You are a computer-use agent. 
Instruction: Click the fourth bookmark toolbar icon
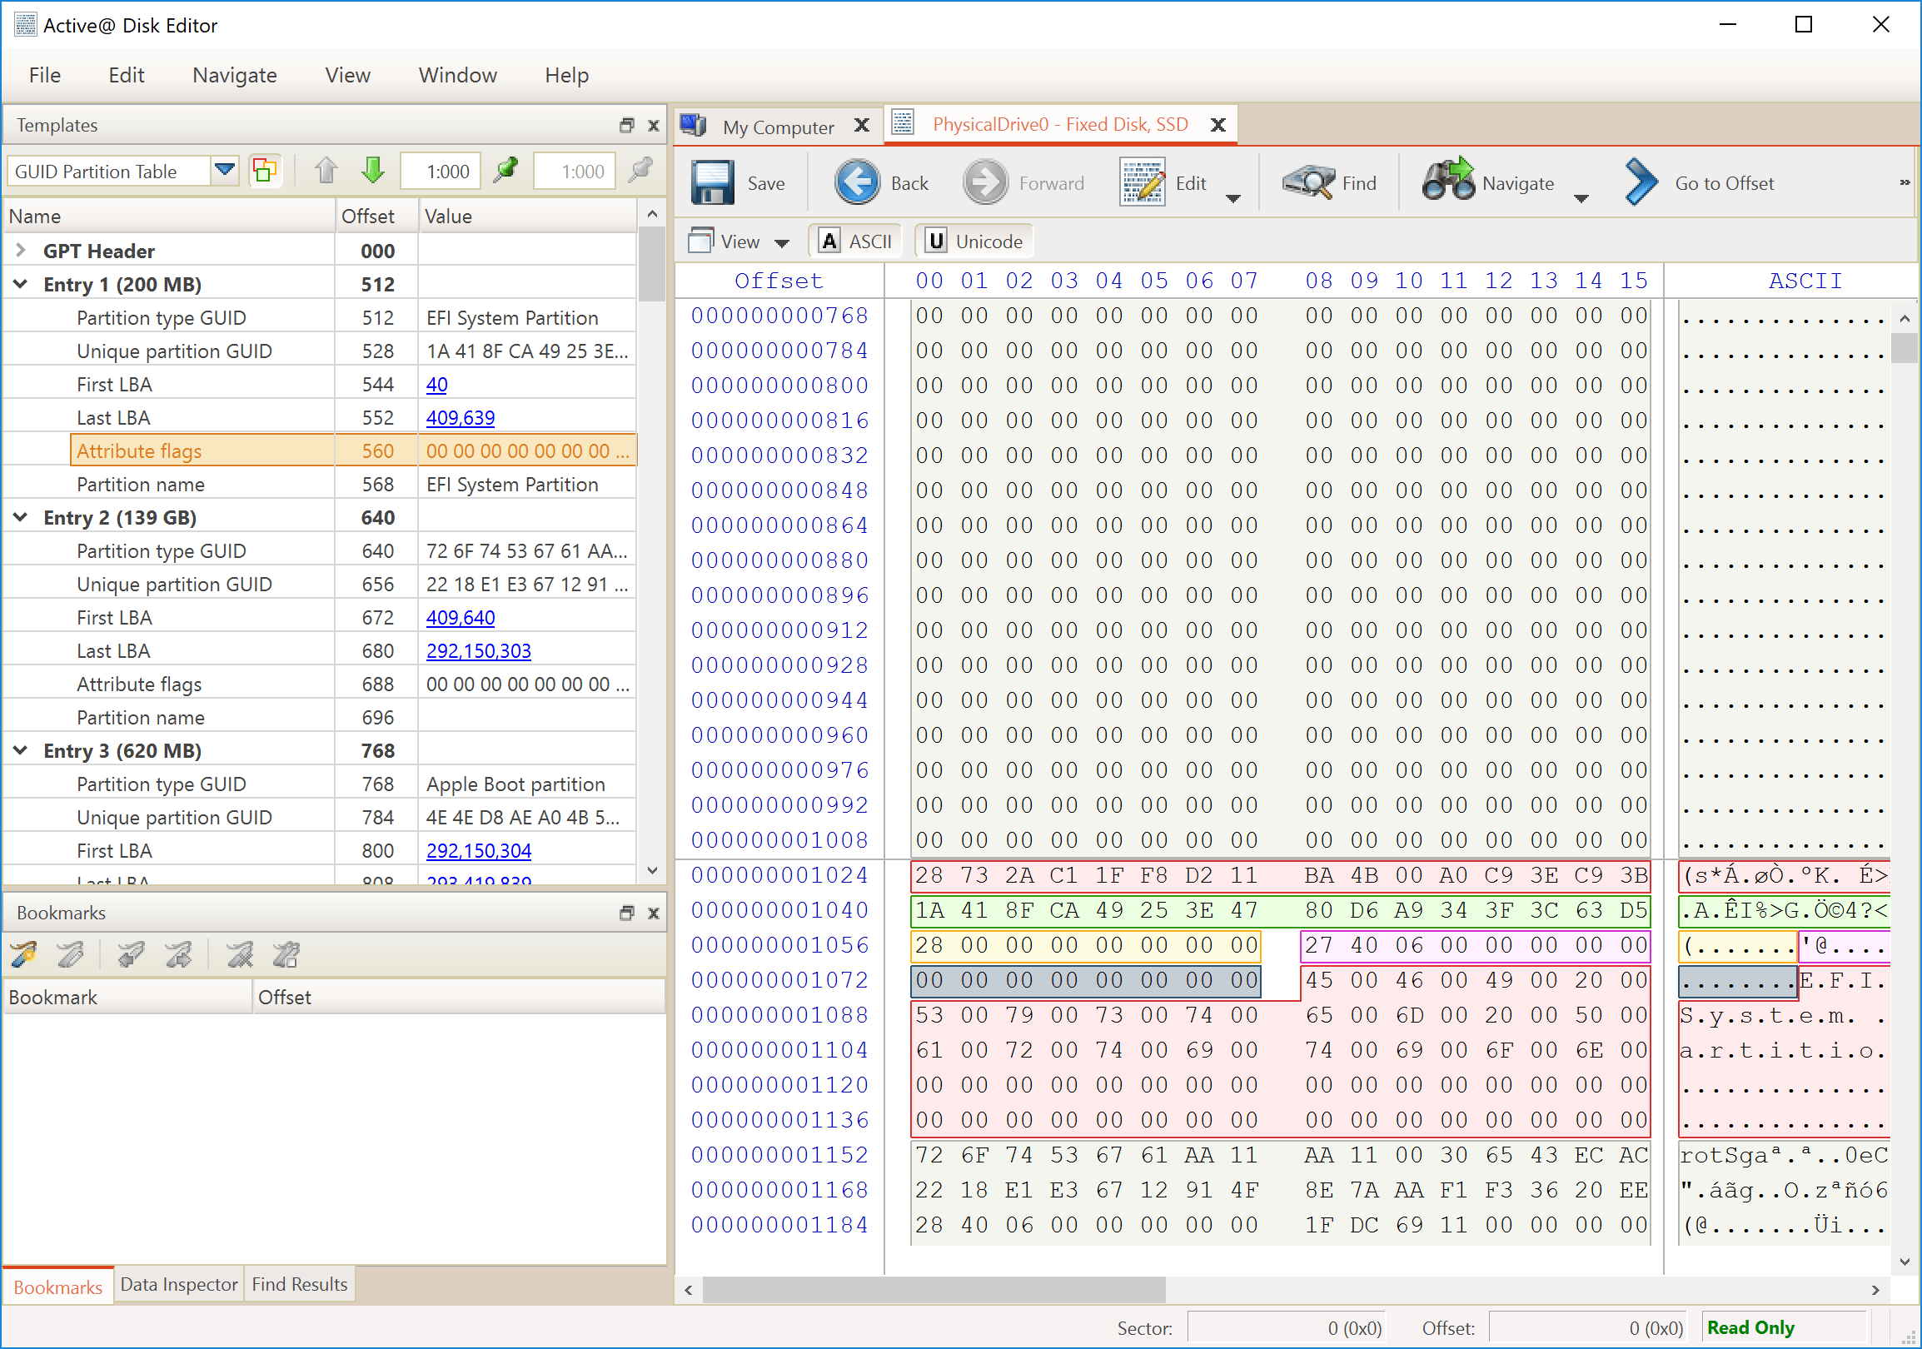[x=177, y=954]
